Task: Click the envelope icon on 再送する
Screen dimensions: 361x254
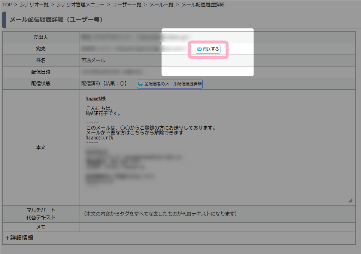Action: point(199,49)
